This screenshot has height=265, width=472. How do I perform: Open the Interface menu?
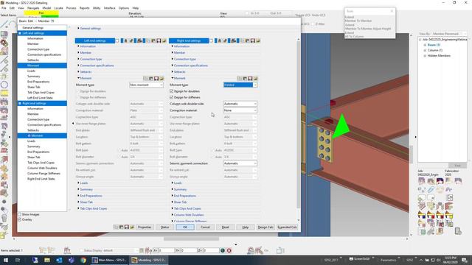pos(110,8)
